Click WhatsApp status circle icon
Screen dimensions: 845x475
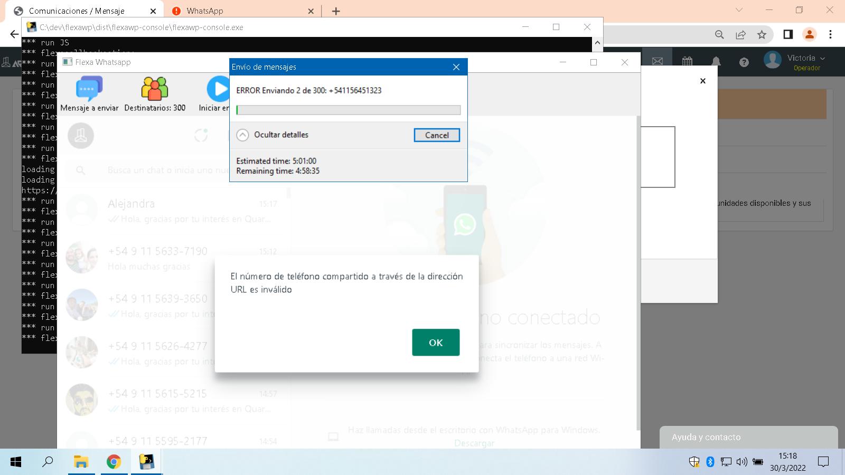click(201, 135)
